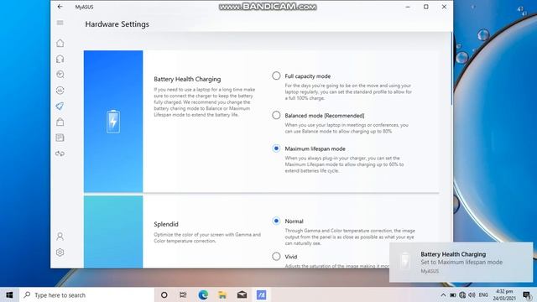
Task: Open the smiley face sidebar icon
Action: tap(60, 91)
